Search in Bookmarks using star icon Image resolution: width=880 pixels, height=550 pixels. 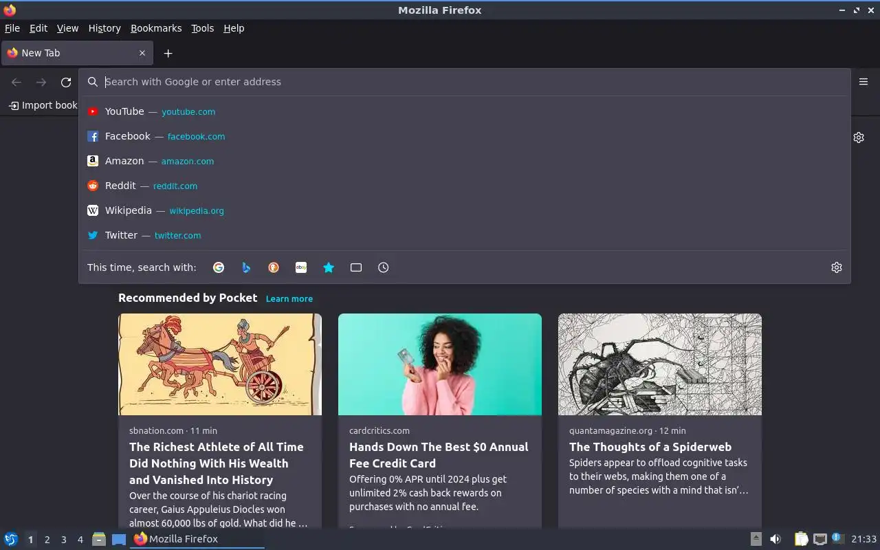tap(329, 267)
